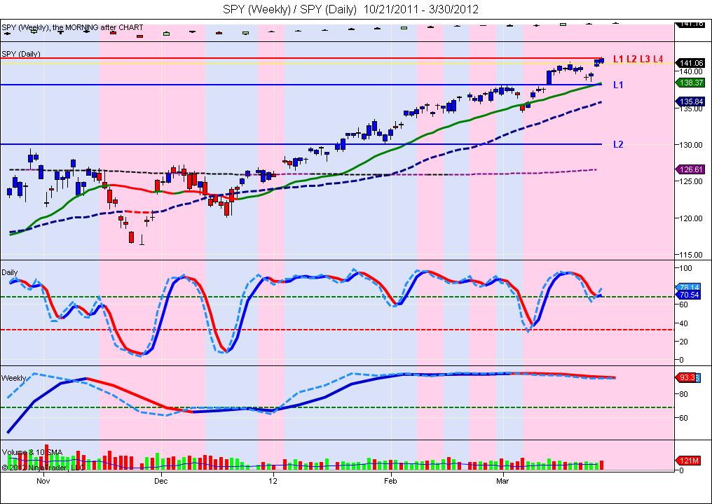
Task: Click the dark blue 135.84 price marker
Action: click(x=690, y=101)
